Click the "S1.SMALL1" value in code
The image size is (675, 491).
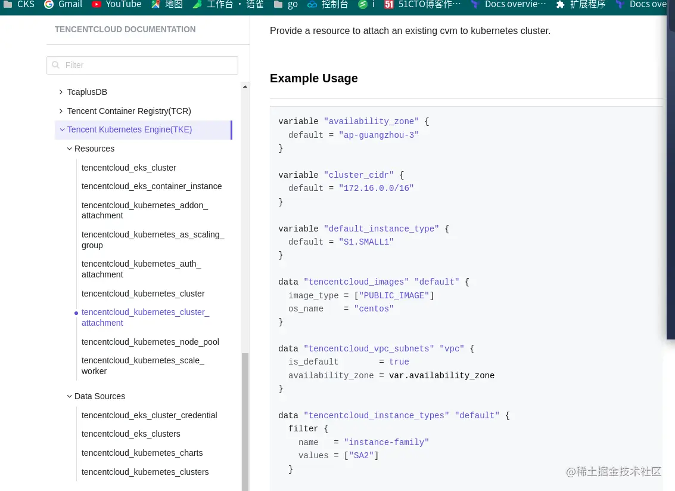tap(366, 242)
